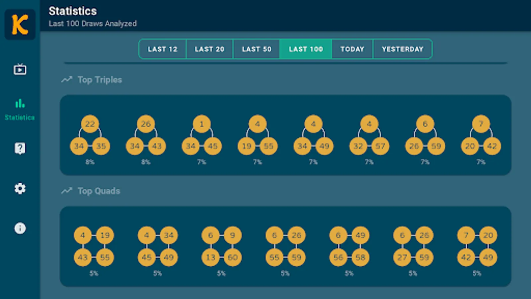Select ball 60 in Top Quads

233,257
